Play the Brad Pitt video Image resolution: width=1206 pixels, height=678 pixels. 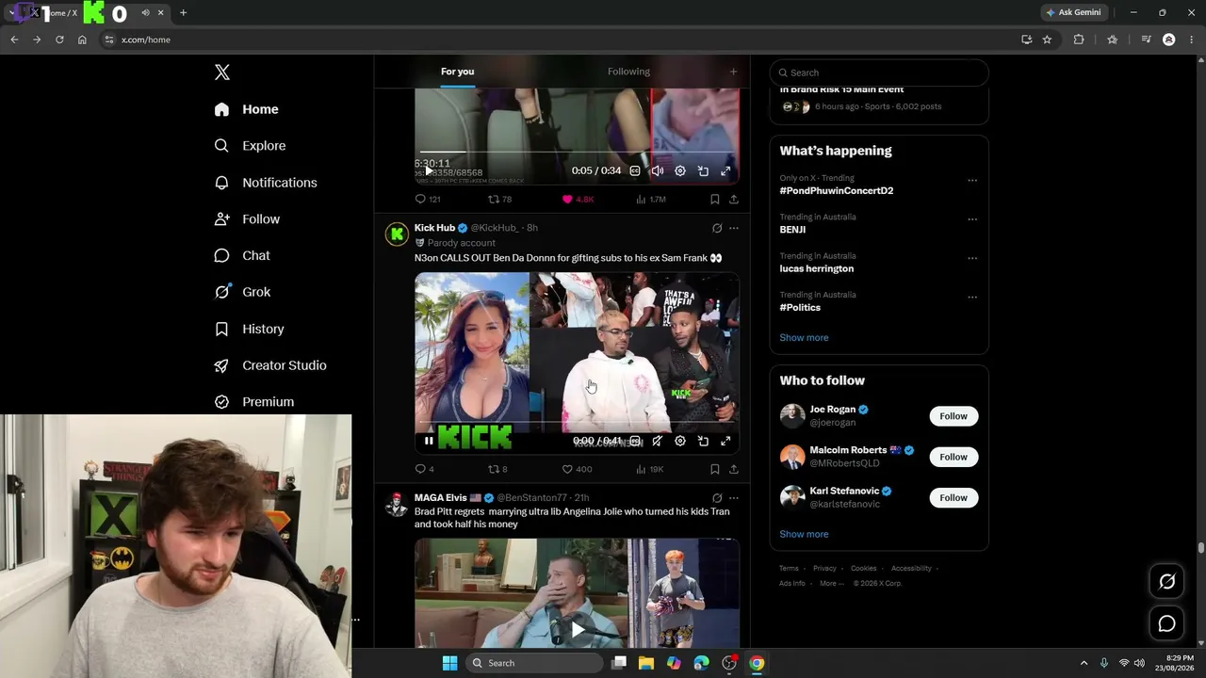pos(577,630)
